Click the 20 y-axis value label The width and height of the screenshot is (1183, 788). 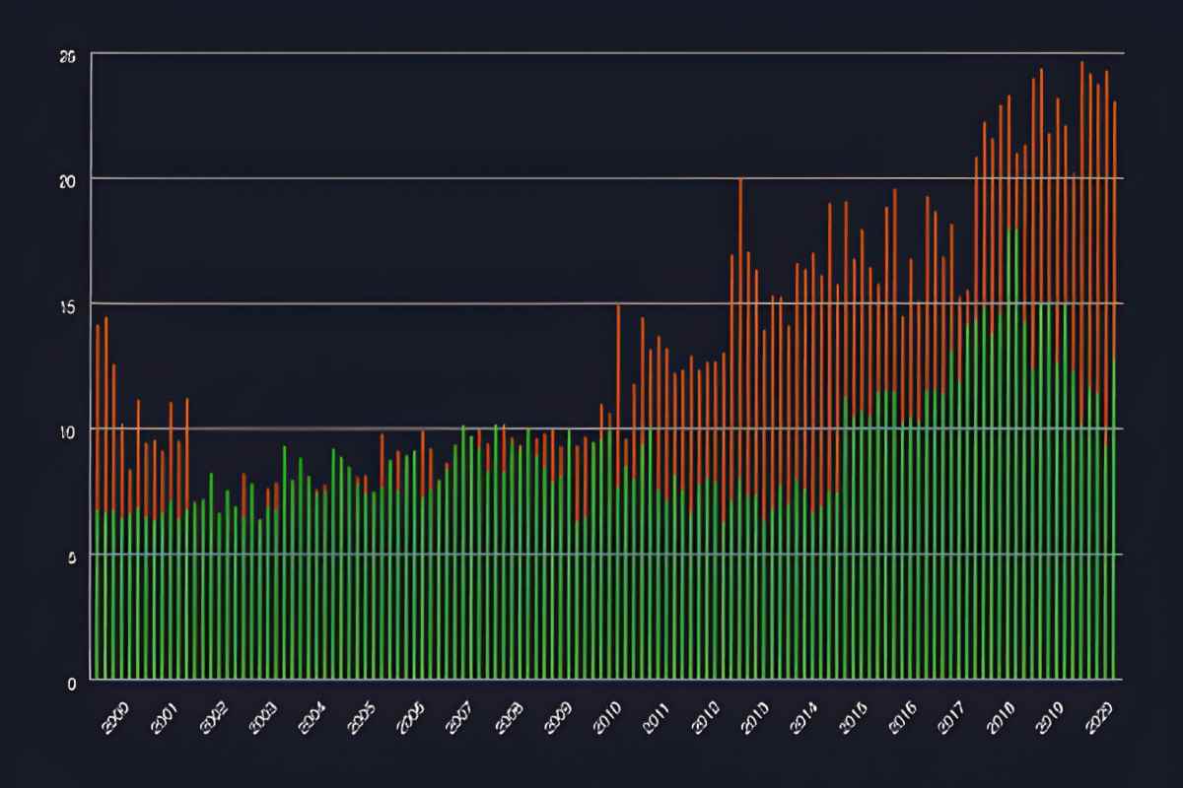pos(68,180)
